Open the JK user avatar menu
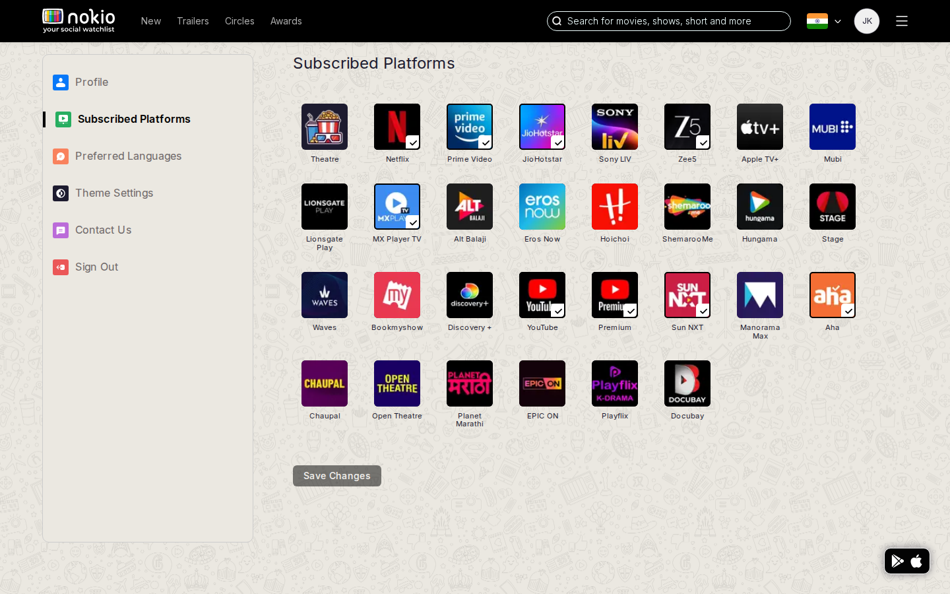Screen dimensions: 950x594 click(867, 21)
